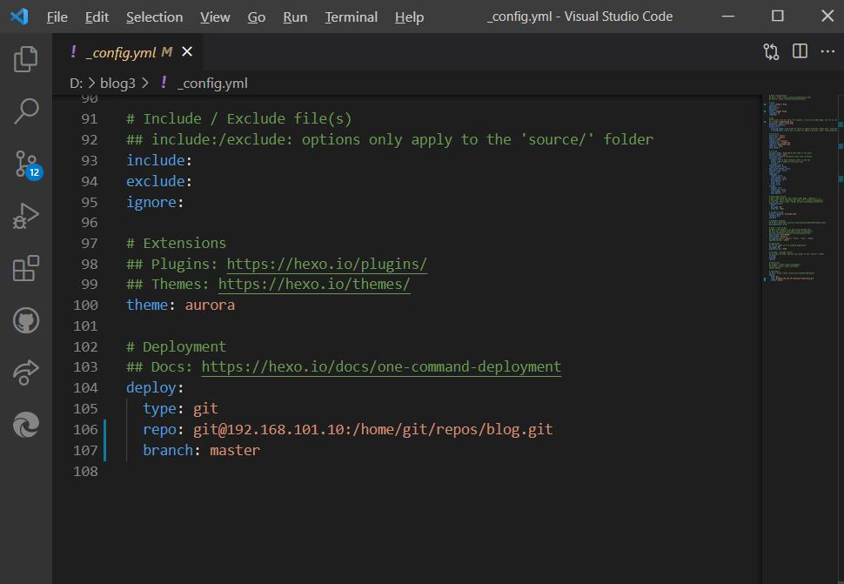Click the '# Include / Exclude file(s)' comment
Viewport: 844px width, 584px height.
tap(239, 119)
